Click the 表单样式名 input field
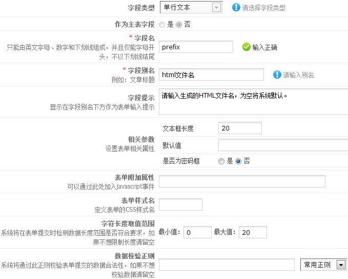Image resolution: width=348 pixels, height=279 pixels. coord(180,204)
